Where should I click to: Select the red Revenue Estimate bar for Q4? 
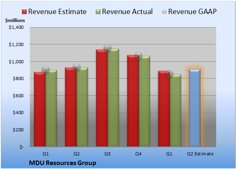pos(133,101)
